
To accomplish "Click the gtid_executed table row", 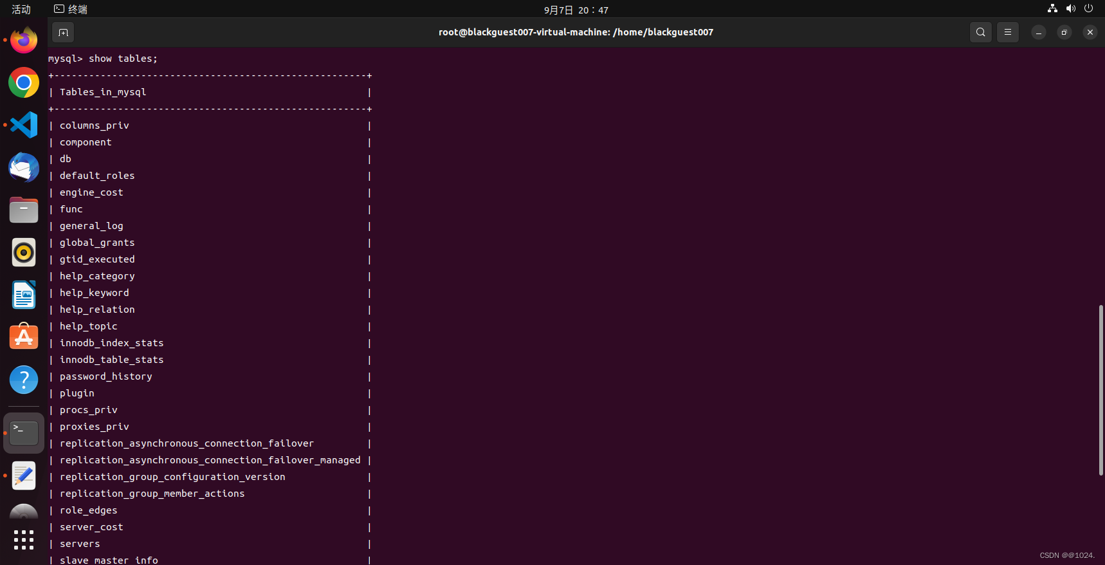I will click(x=210, y=259).
